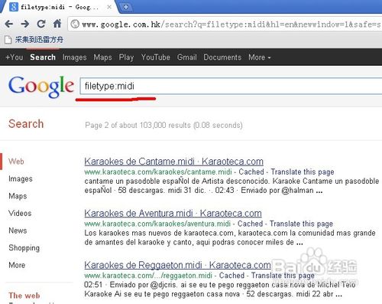Viewport: 382px width, 304px height.
Task: Click the browser Back arrow
Action: (x=9, y=24)
